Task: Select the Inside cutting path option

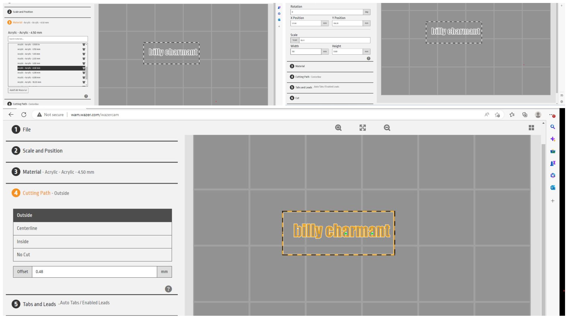Action: (92, 242)
